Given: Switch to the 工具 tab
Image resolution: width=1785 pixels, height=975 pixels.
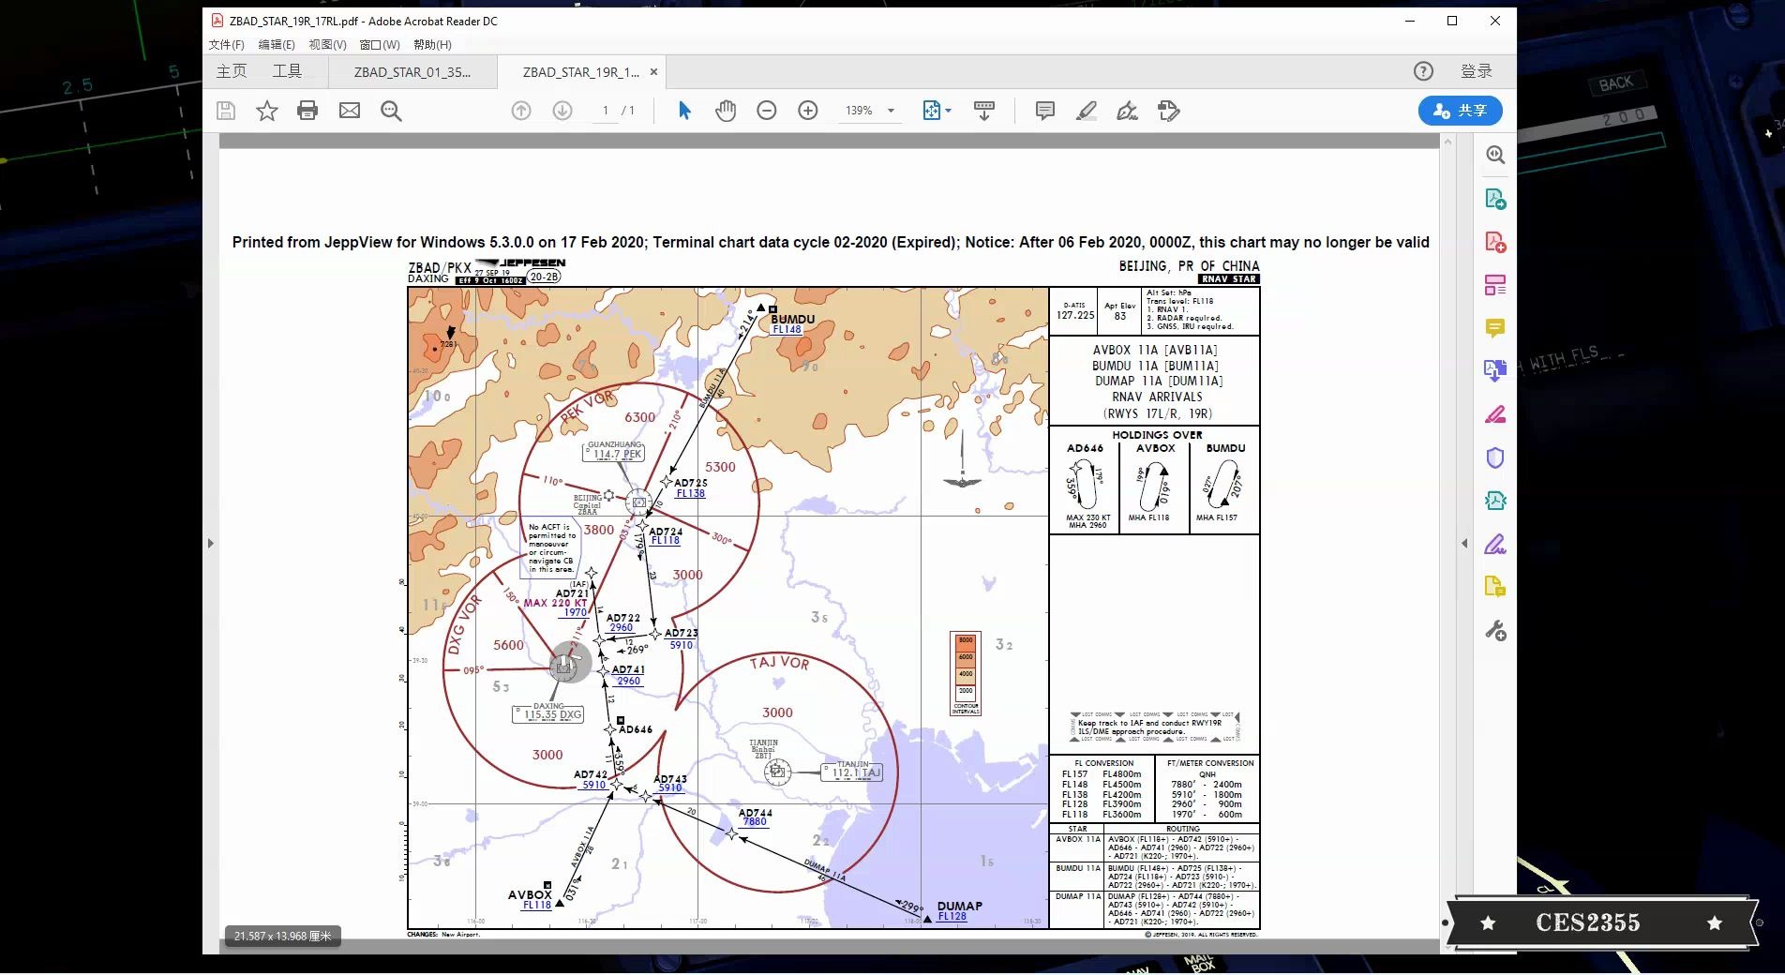Looking at the screenshot, I should tap(287, 71).
